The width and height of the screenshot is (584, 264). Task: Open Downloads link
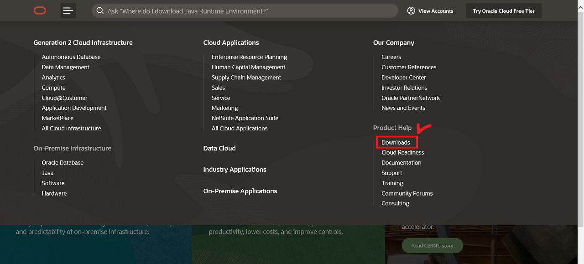click(x=396, y=142)
